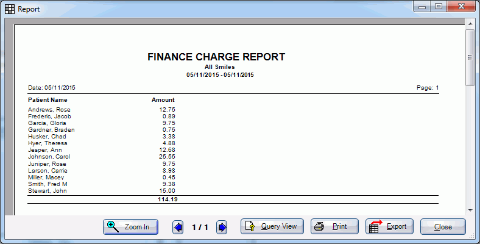
Task: Click the Report window grid icon
Action: pos(10,9)
